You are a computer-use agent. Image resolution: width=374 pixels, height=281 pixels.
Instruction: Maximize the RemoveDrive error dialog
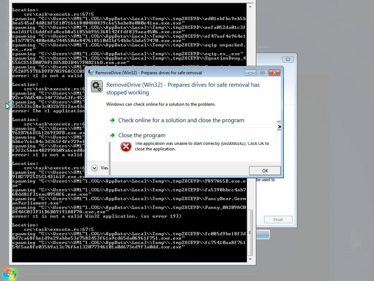pyautogui.click(x=262, y=73)
